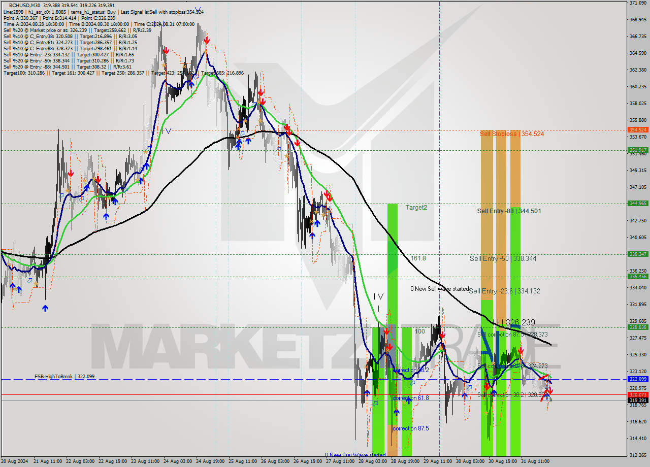This screenshot has height=467, width=650.
Task: Click the 'Sell %10 @ C_Entry61: 324.273' line
Action: 70,43
